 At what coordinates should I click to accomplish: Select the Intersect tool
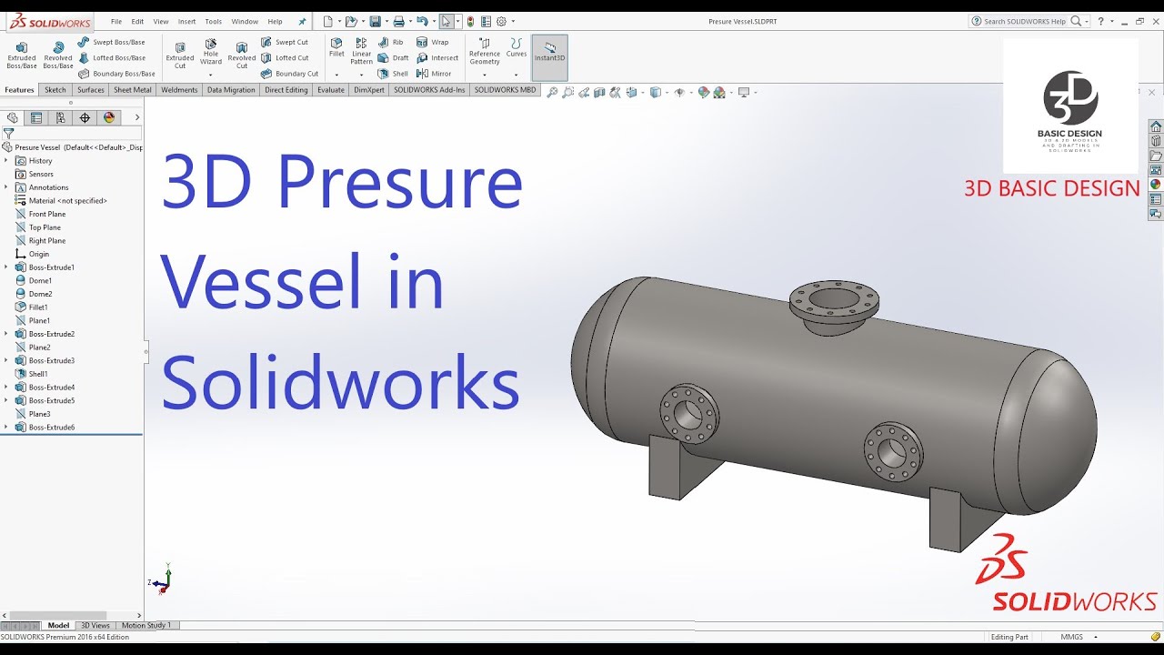point(437,57)
